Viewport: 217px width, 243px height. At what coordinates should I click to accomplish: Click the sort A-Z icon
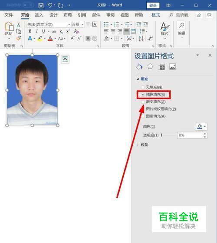[141, 38]
